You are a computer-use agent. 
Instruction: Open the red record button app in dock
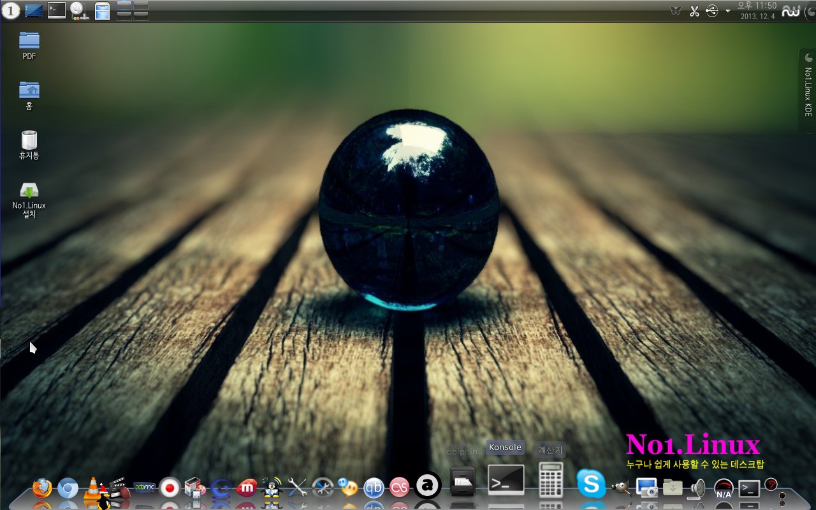(170, 488)
